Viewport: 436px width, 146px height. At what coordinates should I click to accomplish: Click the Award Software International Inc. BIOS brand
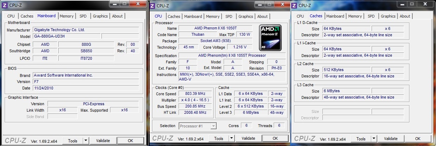coord(86,75)
